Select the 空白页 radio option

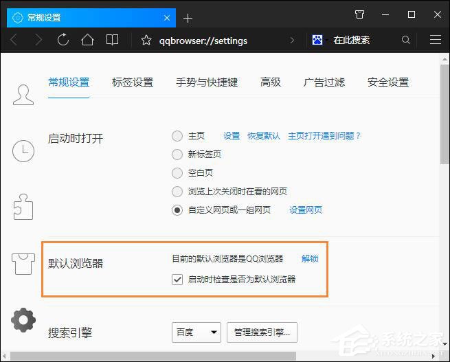tap(177, 173)
